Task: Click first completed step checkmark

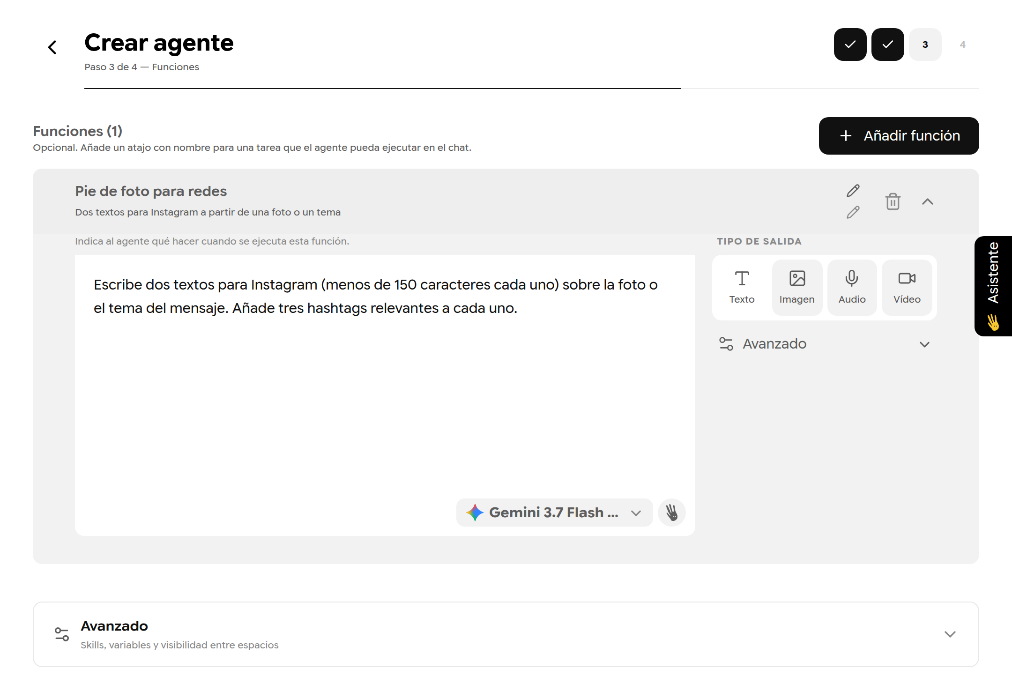Action: click(850, 45)
